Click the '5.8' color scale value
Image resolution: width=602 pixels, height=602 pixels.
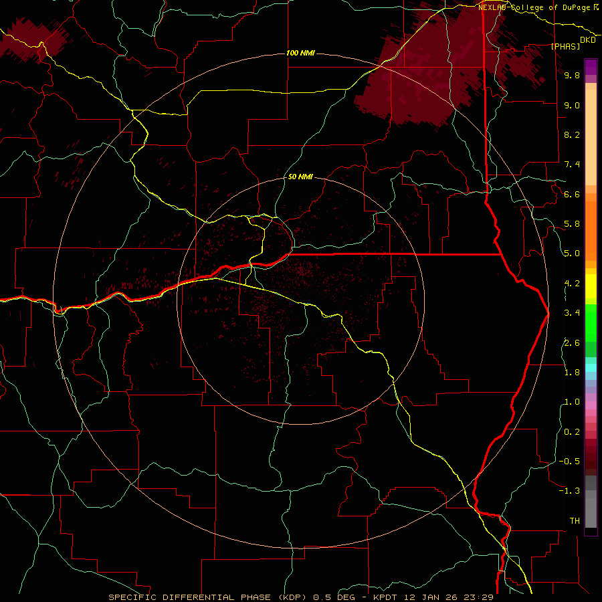pos(572,224)
